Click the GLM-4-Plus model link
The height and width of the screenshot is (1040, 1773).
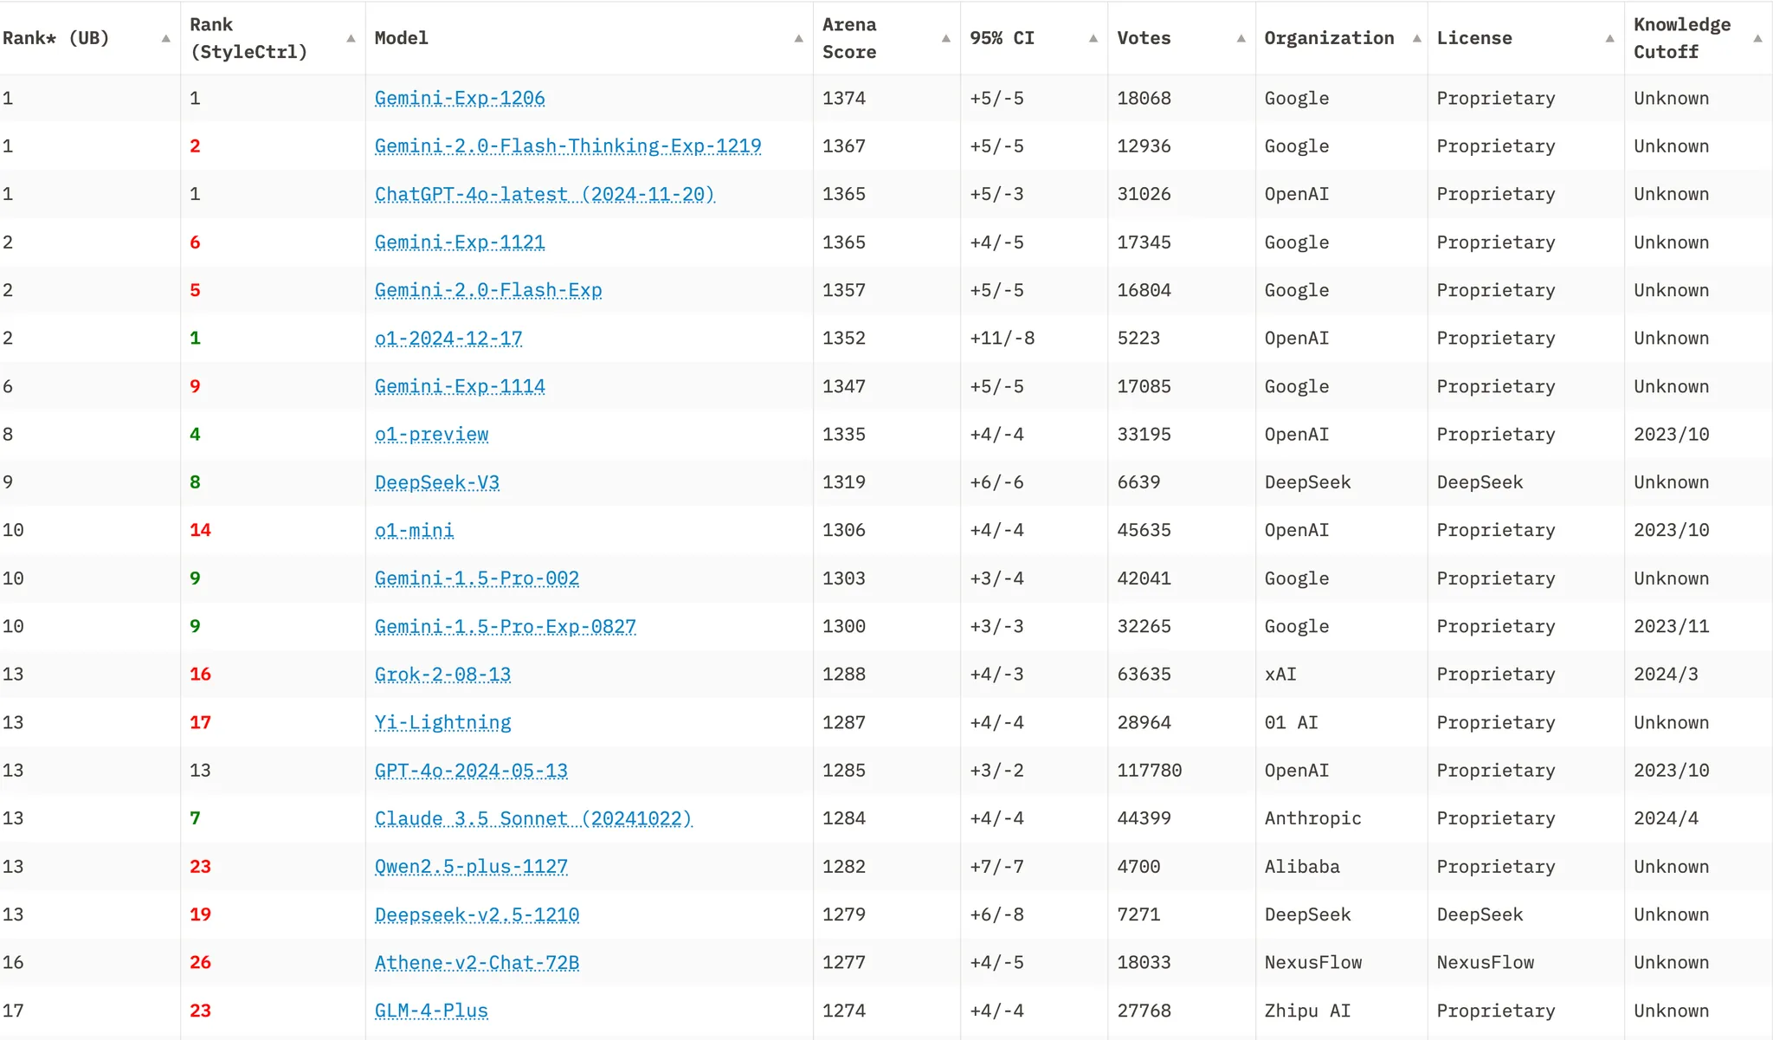coord(431,1011)
